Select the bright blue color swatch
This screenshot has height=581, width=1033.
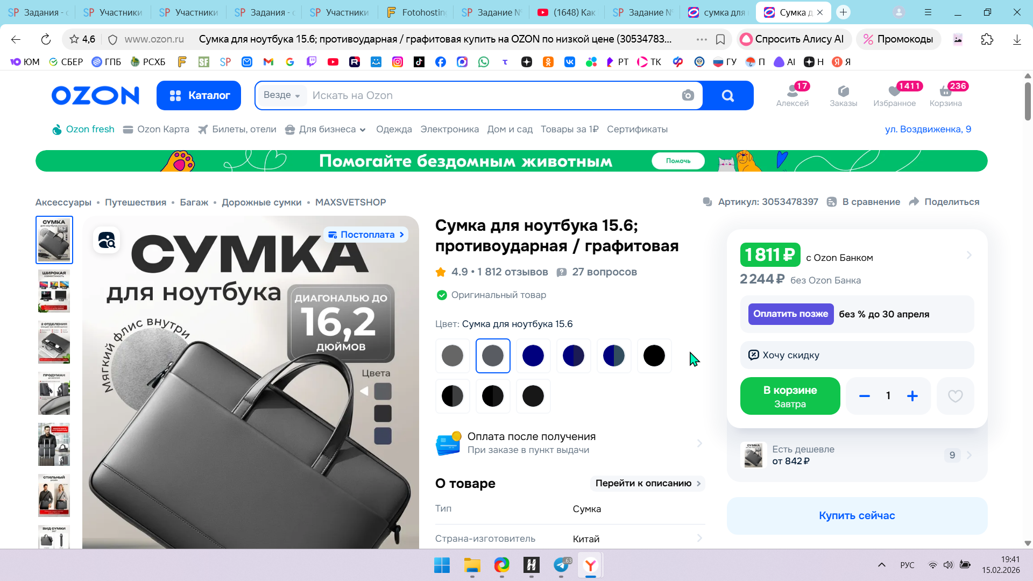pos(533,356)
